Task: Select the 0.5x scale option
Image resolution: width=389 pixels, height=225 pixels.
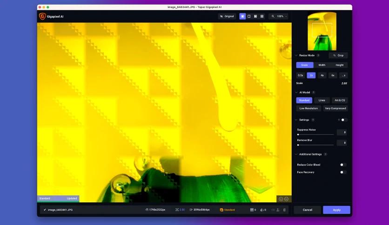Action: tap(301, 75)
